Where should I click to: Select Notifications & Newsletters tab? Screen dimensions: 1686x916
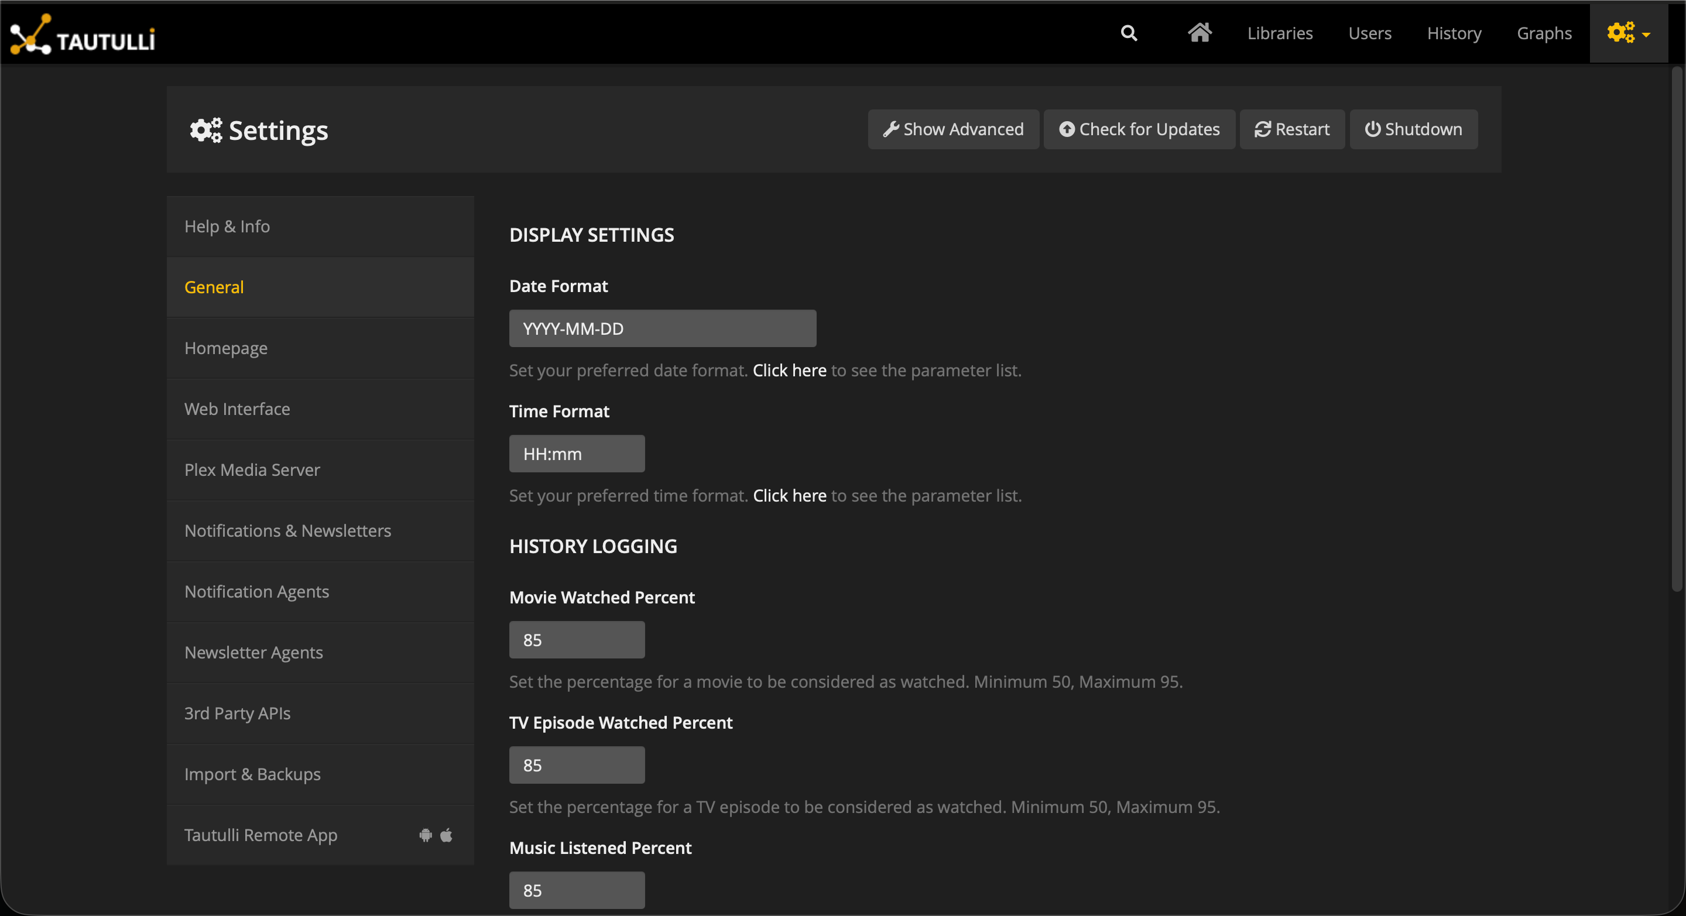320,531
